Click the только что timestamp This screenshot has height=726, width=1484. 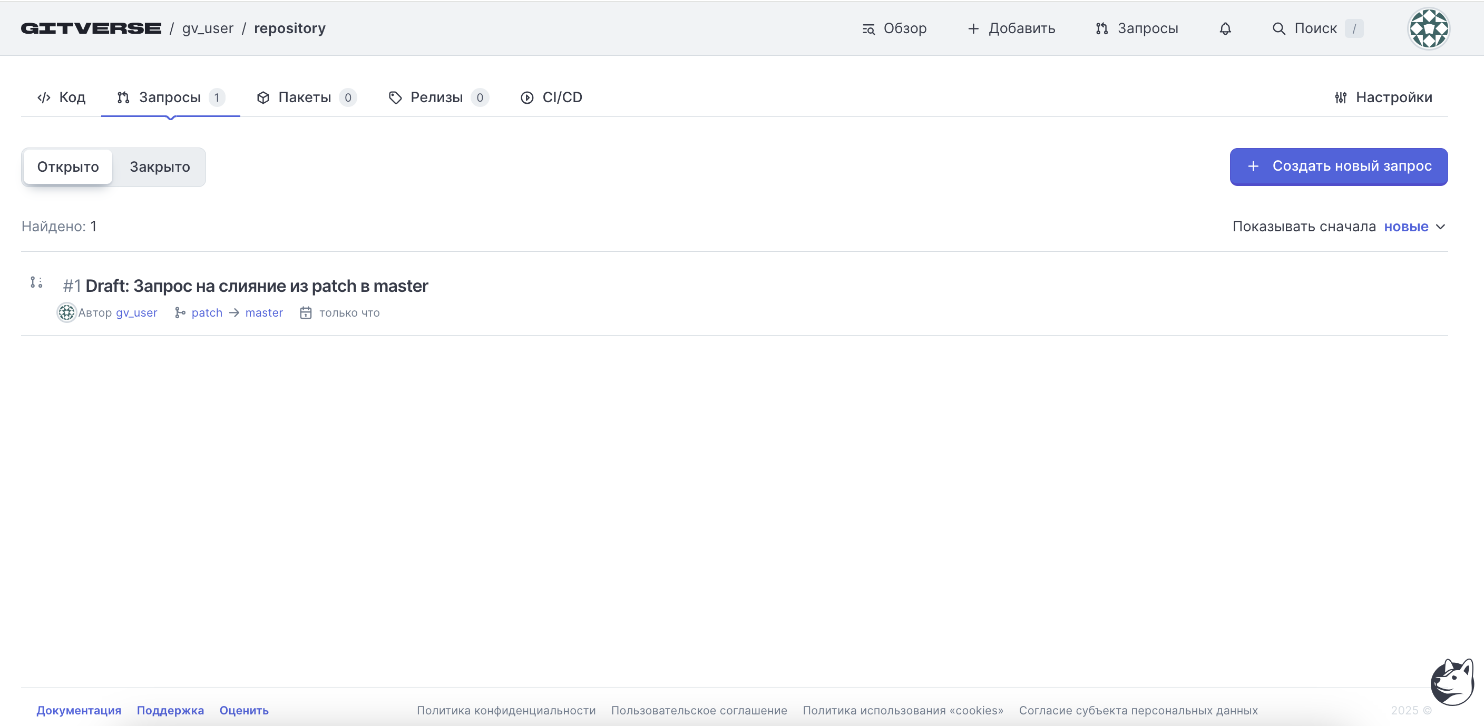(x=350, y=312)
